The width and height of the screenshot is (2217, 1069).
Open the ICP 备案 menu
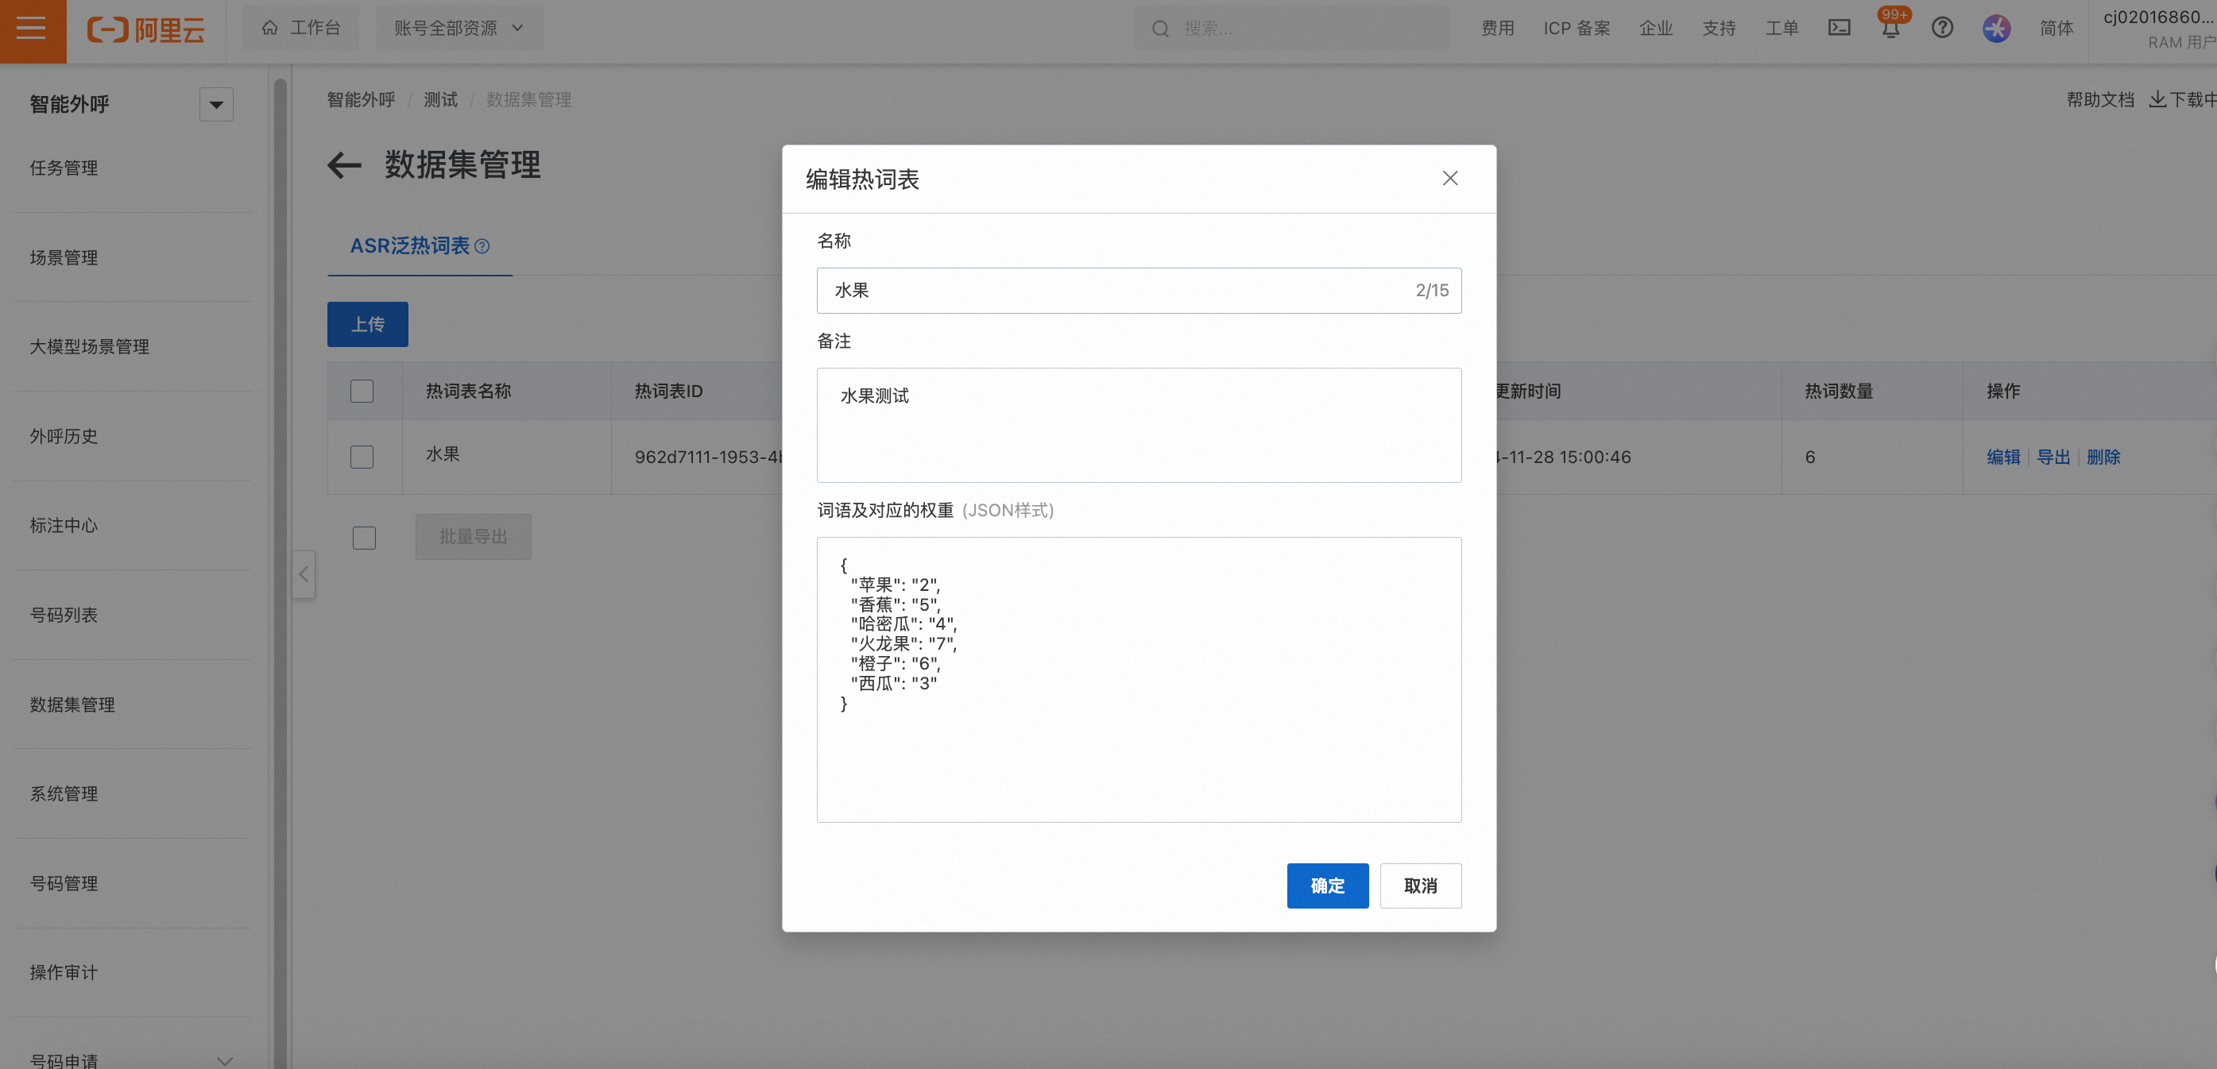coord(1576,29)
